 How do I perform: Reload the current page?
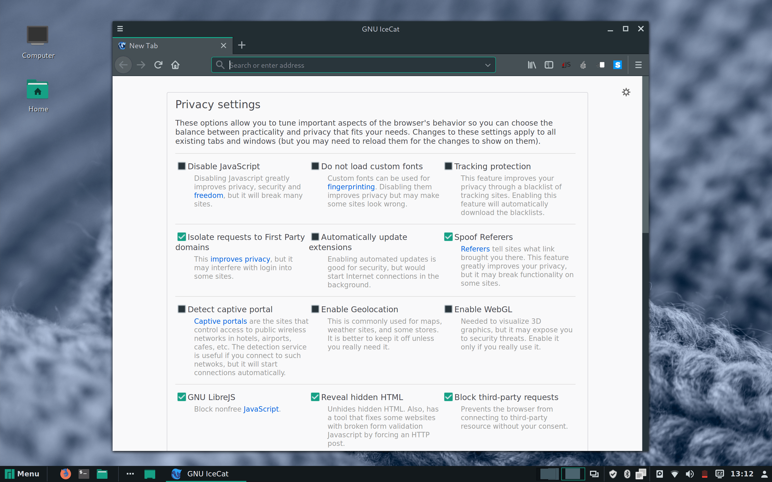pos(158,65)
